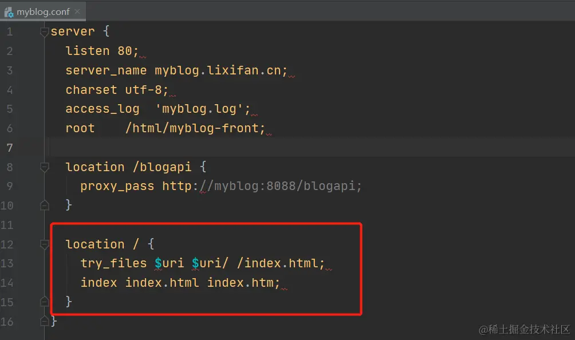This screenshot has width=575, height=340.
Task: Click line number 2 in the gutter
Action: coord(10,51)
